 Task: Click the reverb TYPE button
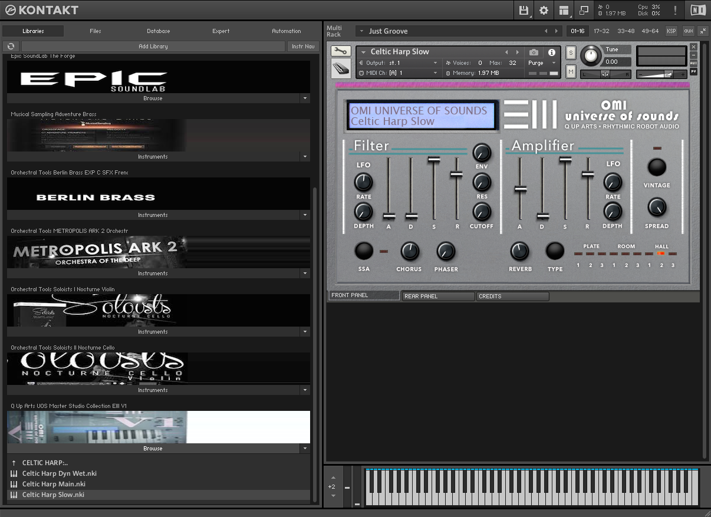[555, 251]
